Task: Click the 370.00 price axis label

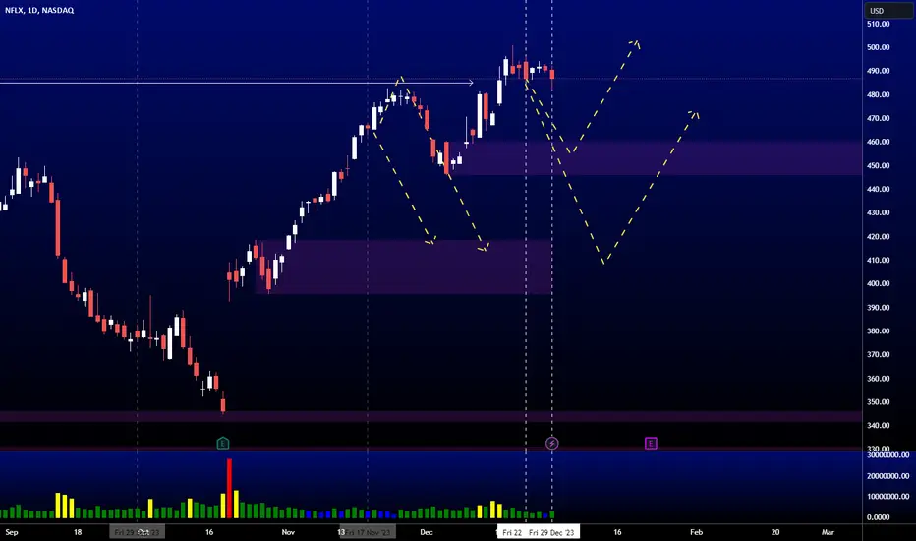Action: click(878, 354)
